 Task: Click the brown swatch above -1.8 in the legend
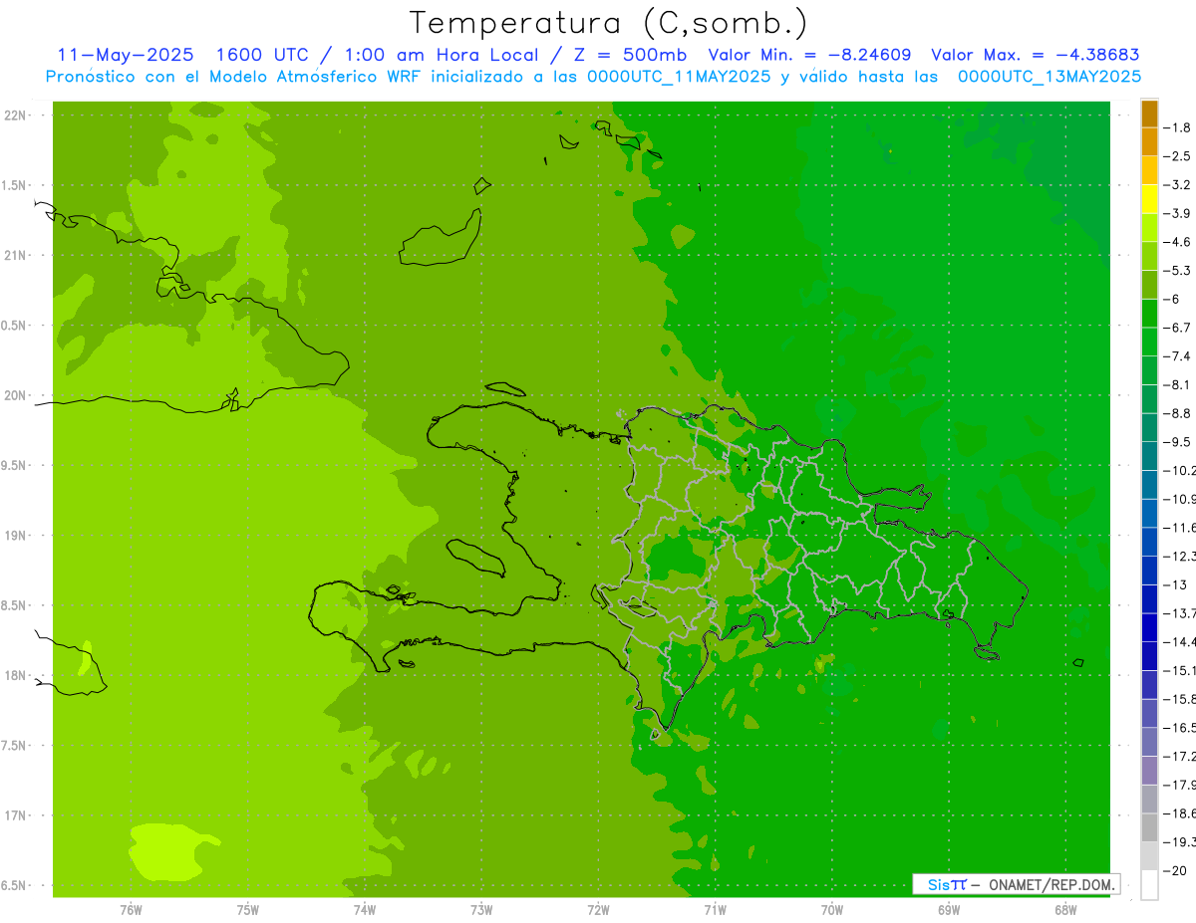pyautogui.click(x=1149, y=114)
